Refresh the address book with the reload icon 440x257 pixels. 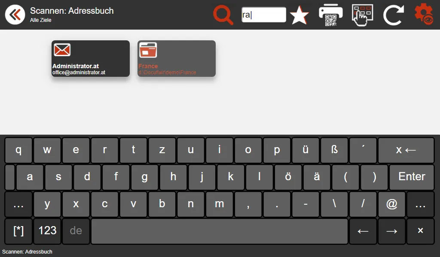click(394, 15)
